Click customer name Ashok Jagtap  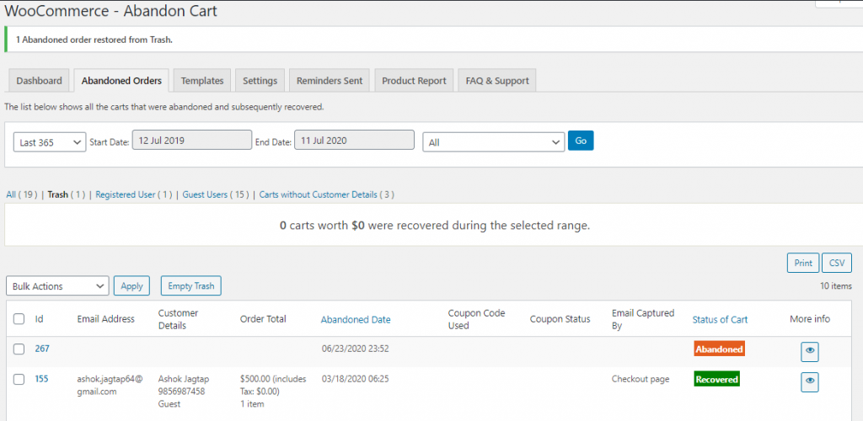coord(184,379)
